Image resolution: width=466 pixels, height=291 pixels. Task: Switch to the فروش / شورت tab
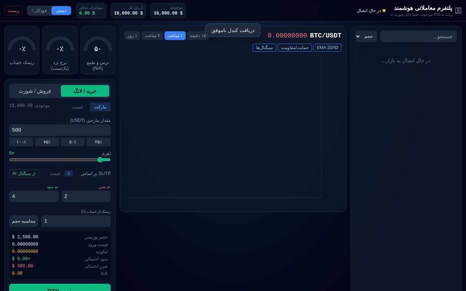click(35, 91)
